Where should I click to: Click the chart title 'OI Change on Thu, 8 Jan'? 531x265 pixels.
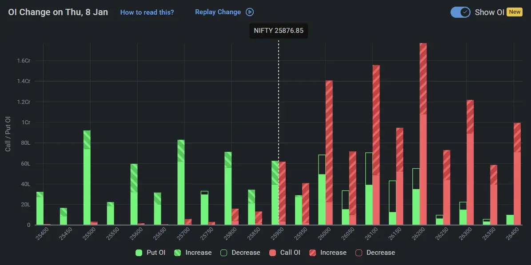(x=57, y=12)
